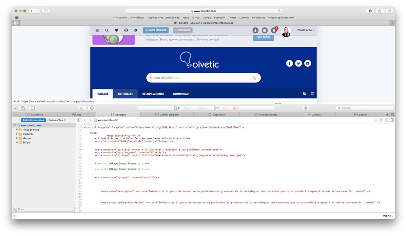
Task: Open the favorites grid icon in bookmarks bar
Action: [17, 17]
